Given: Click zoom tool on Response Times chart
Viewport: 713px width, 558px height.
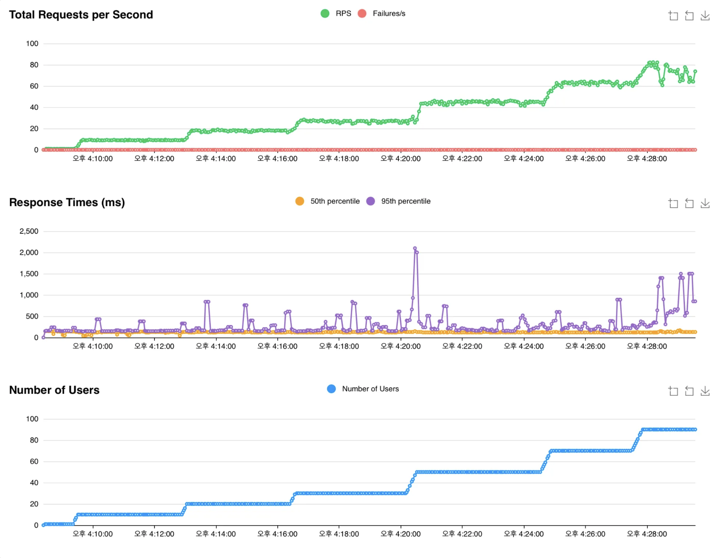Looking at the screenshot, I should (673, 204).
